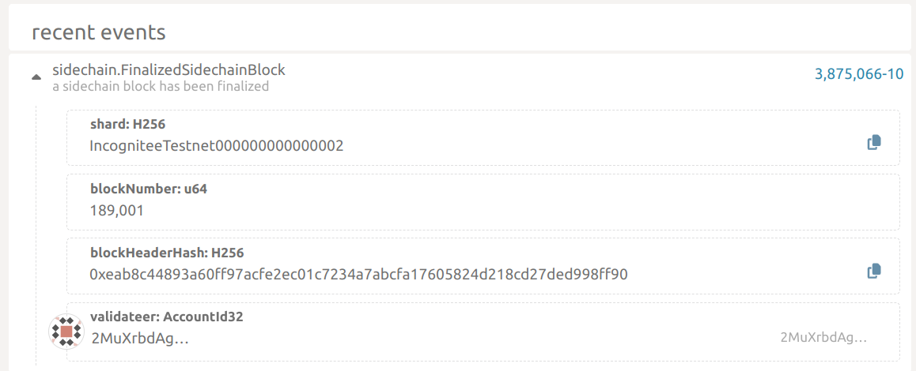
Task: Click the 'validateer: AccountId32' label
Action: [x=166, y=317]
